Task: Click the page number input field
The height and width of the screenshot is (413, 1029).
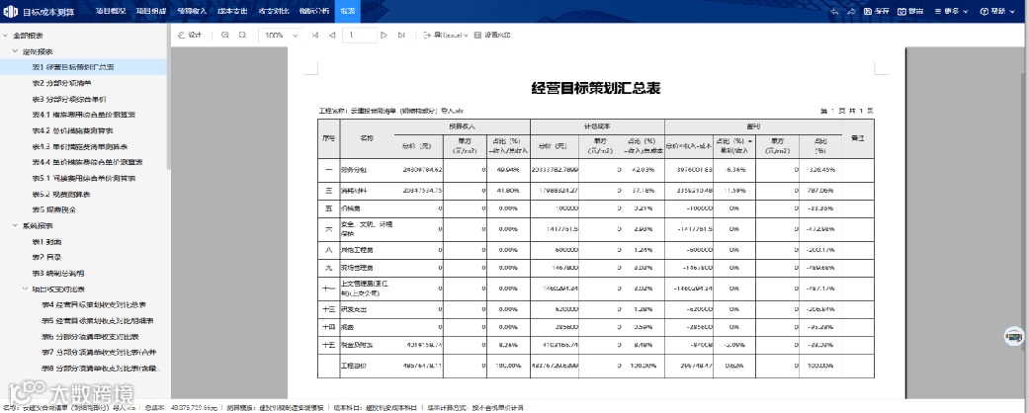Action: [360, 36]
